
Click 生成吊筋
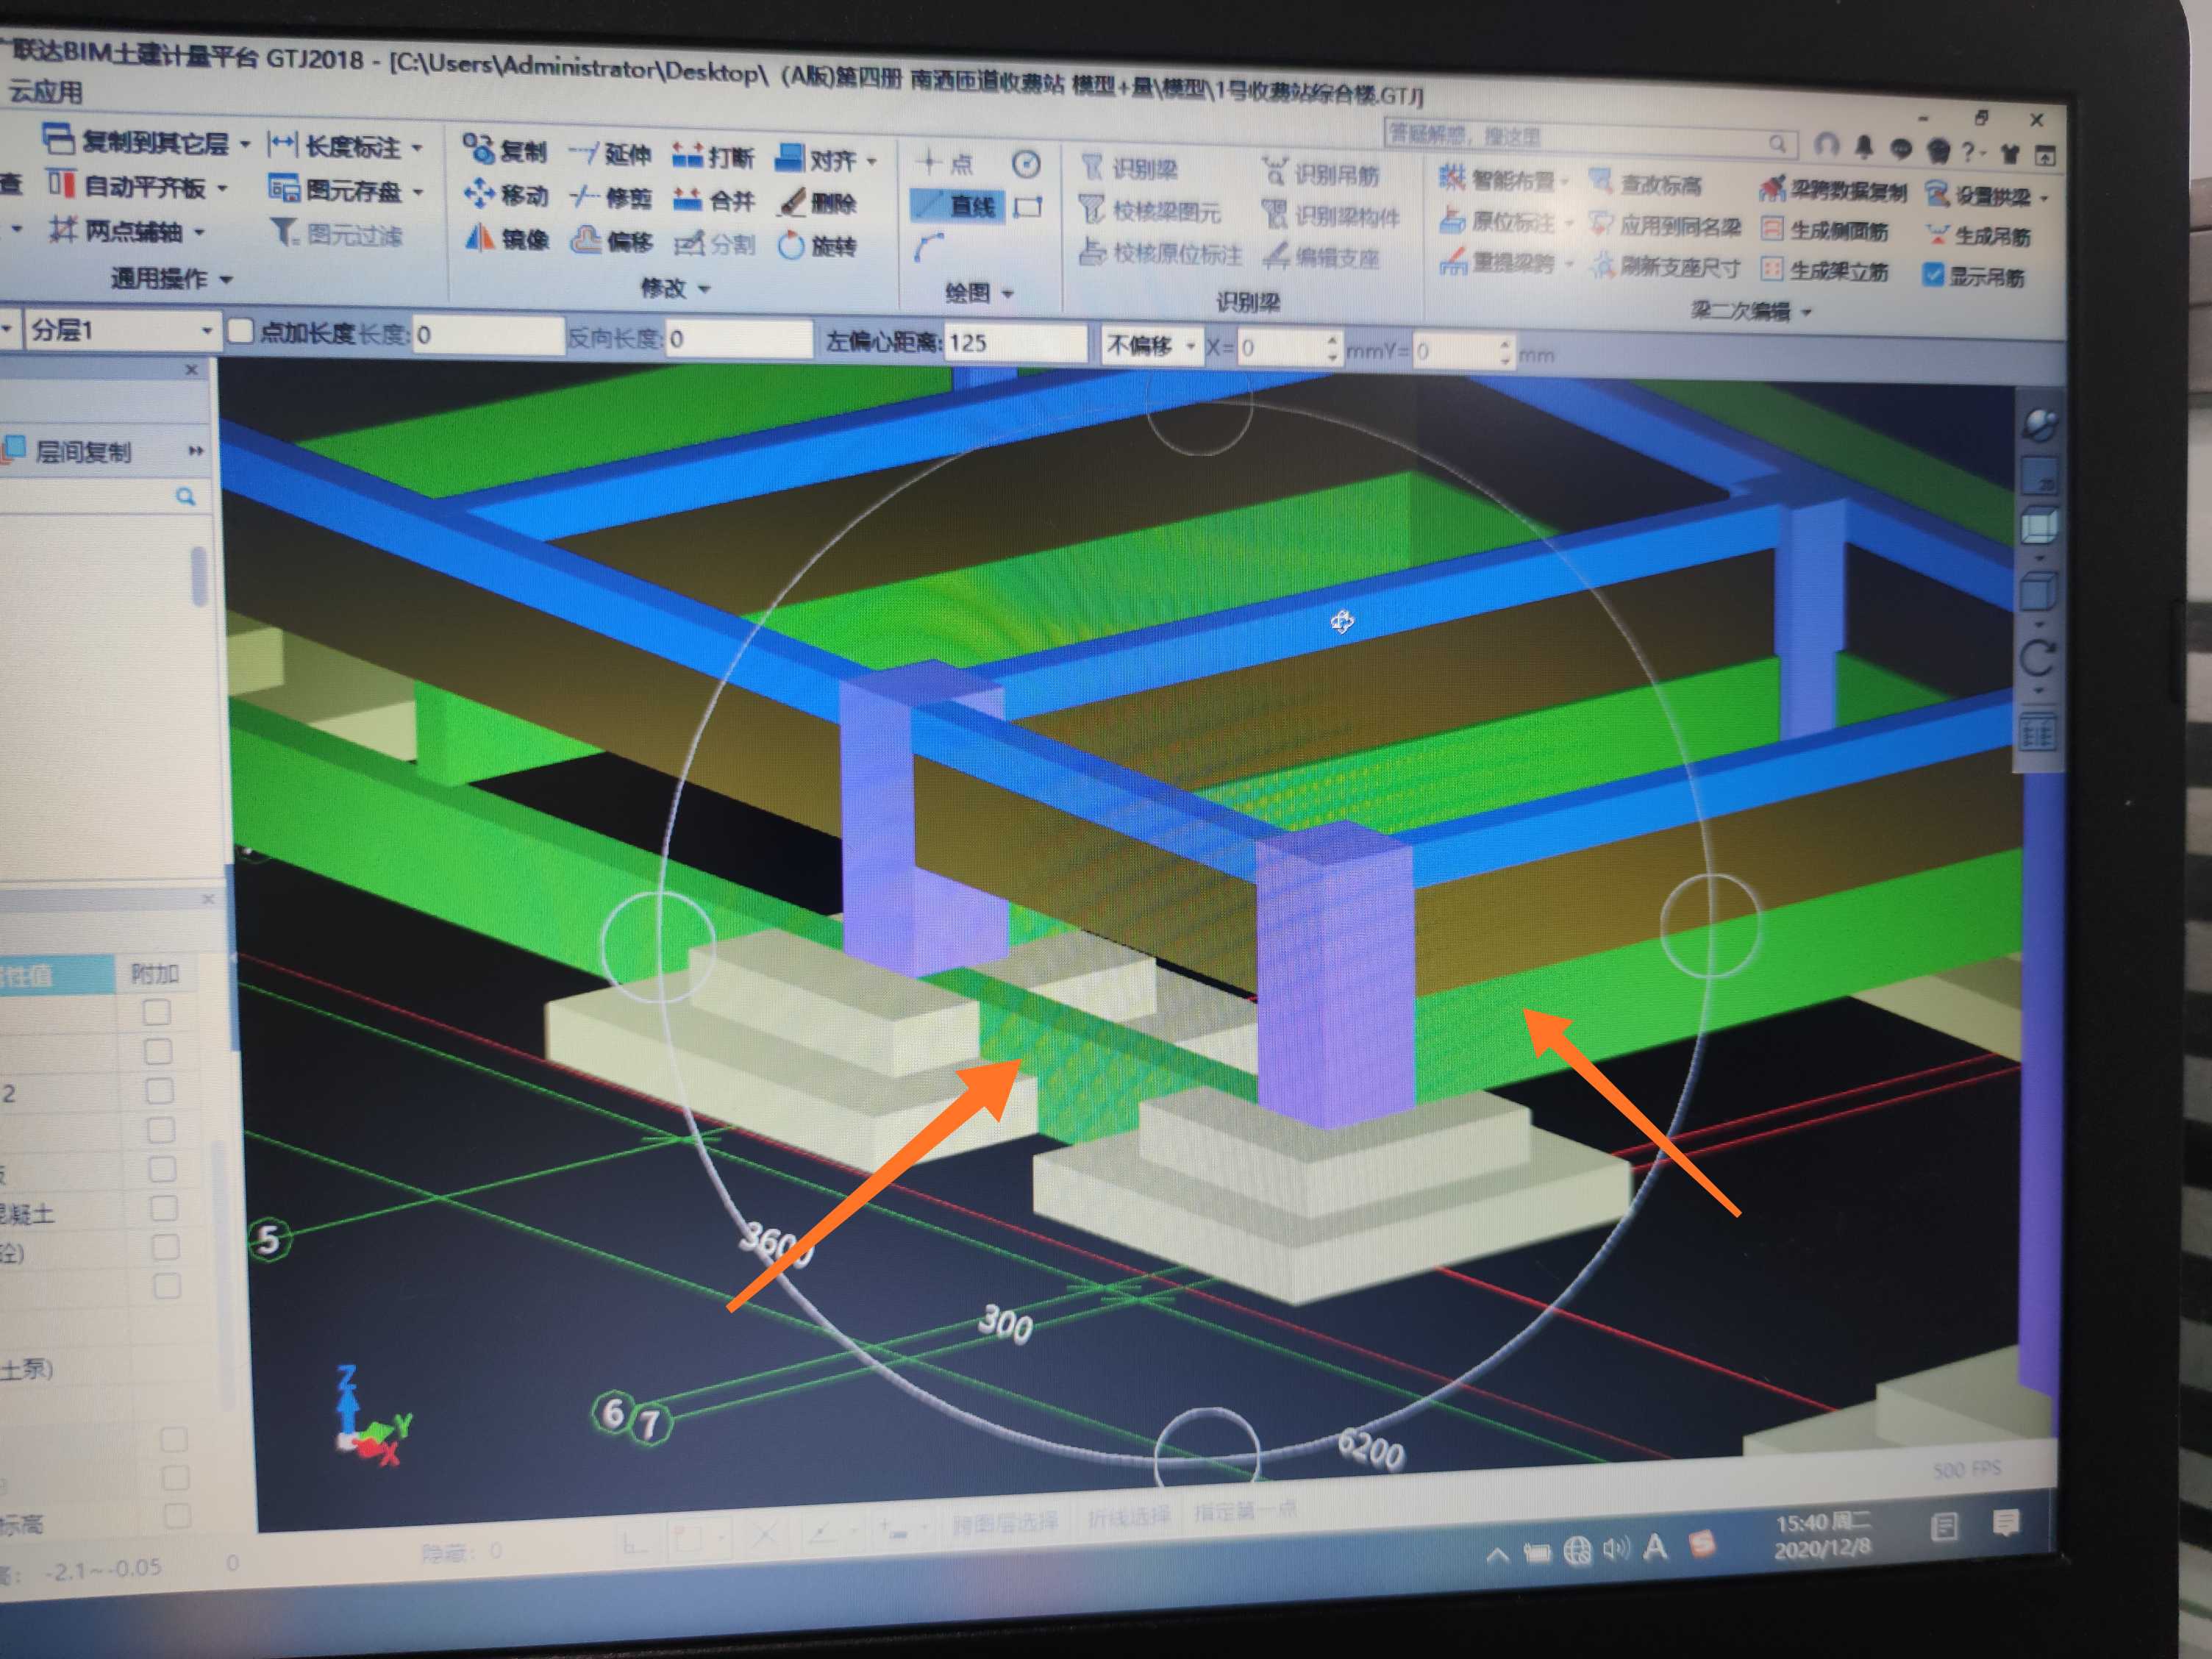(x=1978, y=236)
